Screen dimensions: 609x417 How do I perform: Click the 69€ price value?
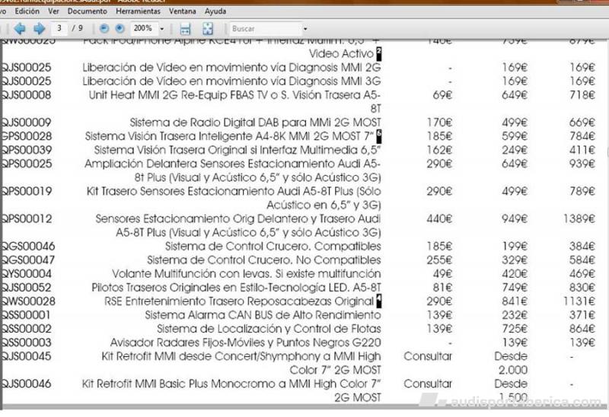tap(442, 95)
